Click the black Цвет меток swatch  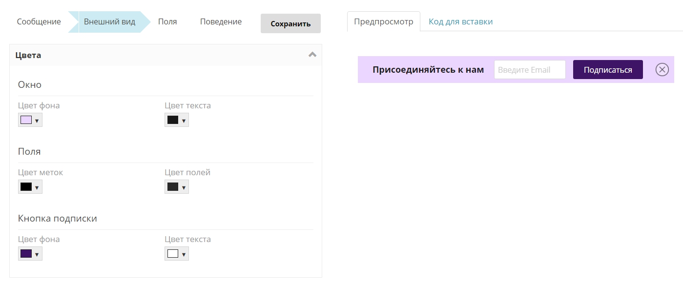[x=26, y=187]
